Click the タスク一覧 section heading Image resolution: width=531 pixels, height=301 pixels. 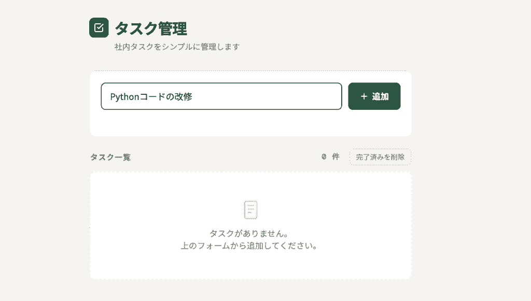[x=110, y=157]
